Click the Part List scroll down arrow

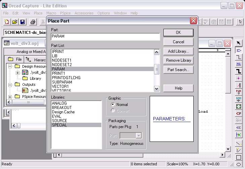point(156,89)
